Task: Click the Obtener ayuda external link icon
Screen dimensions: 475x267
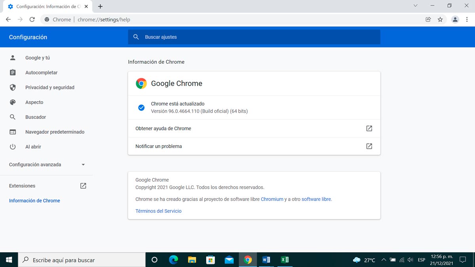Action: click(x=369, y=128)
